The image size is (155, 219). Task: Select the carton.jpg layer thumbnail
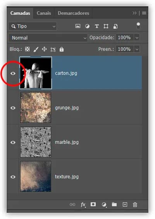click(36, 73)
